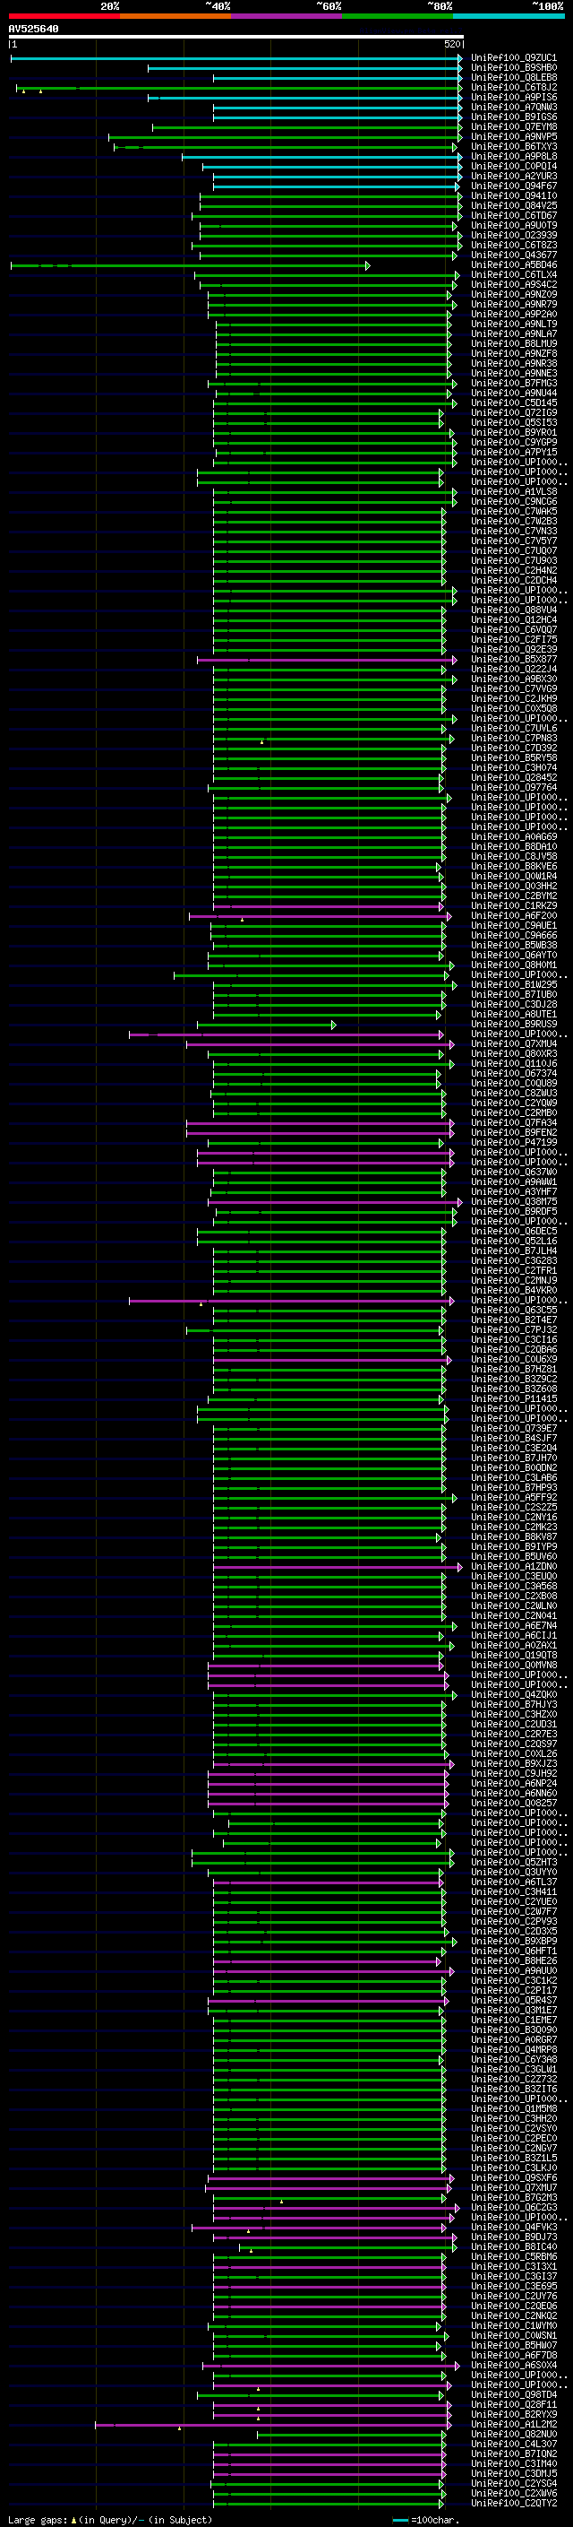Select hit label UniRef100_B6TXY3
This screenshot has height=2527, width=573.
514,147
